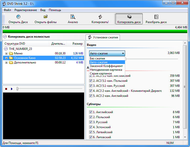Uncheck subtitle 2. Польский
The width and height of the screenshot is (190, 147).
coord(91,117)
